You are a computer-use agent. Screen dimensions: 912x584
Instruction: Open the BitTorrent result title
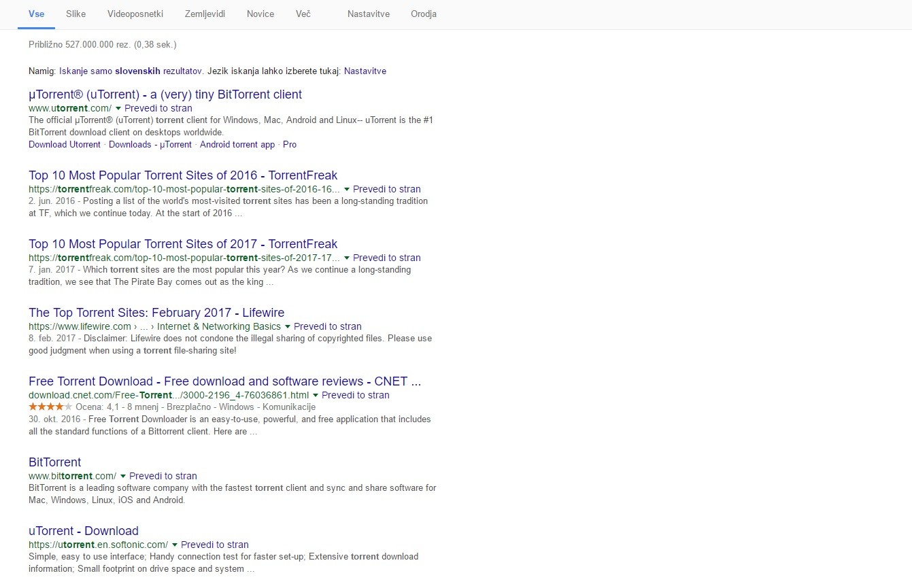(x=55, y=462)
